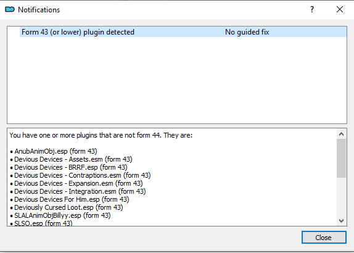Open the question mark help button

(x=312, y=9)
